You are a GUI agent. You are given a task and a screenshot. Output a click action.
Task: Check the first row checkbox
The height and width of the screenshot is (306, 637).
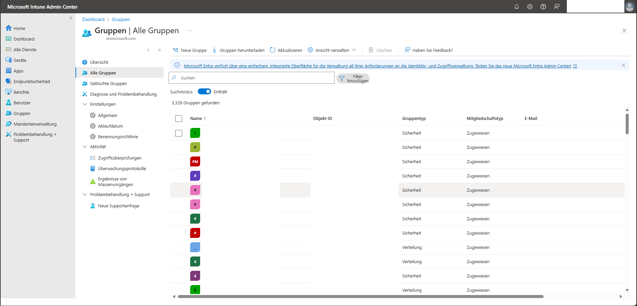point(179,133)
